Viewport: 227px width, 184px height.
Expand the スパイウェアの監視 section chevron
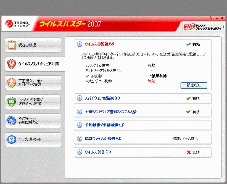79,98
